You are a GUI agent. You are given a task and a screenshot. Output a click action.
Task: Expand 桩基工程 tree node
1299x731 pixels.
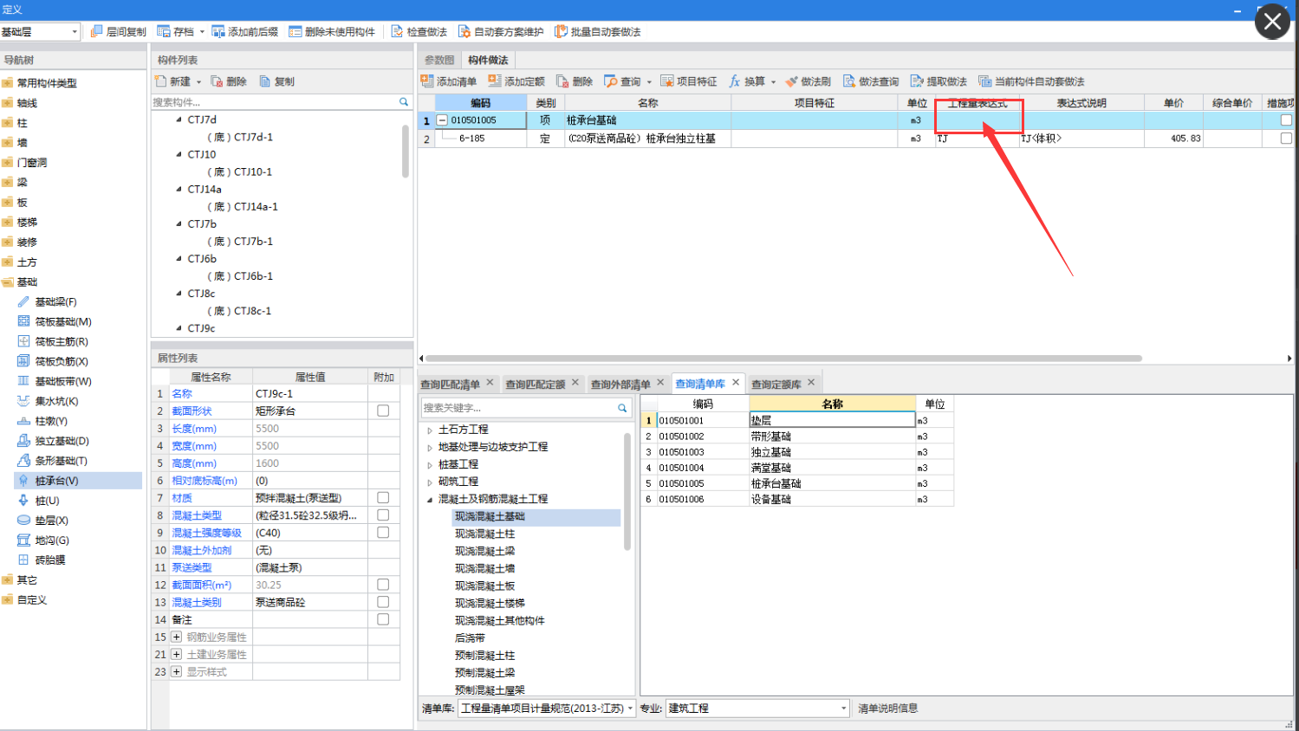(x=430, y=464)
